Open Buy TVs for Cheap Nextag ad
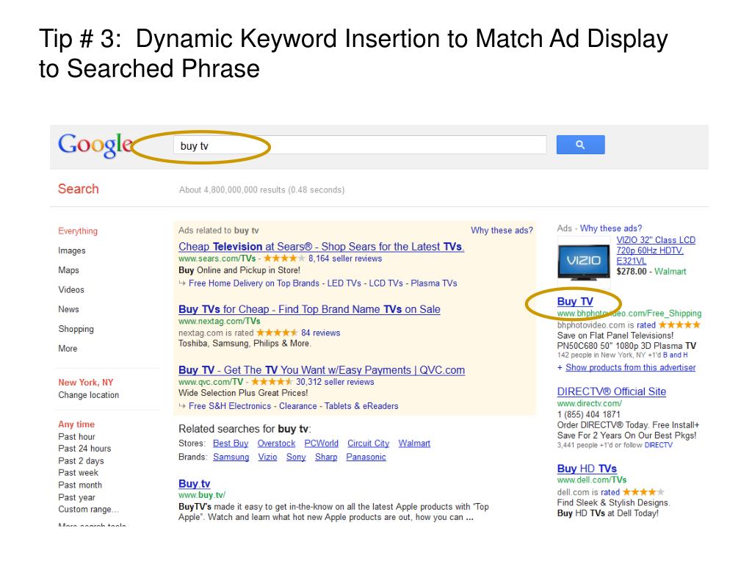This screenshot has height=564, width=752. click(309, 309)
